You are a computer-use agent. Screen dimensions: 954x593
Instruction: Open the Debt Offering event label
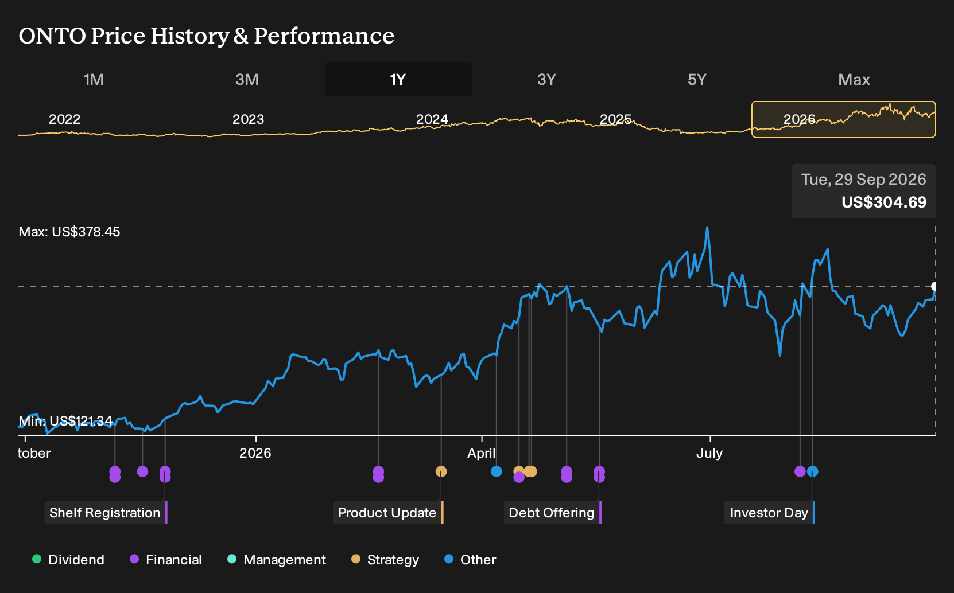pos(552,513)
